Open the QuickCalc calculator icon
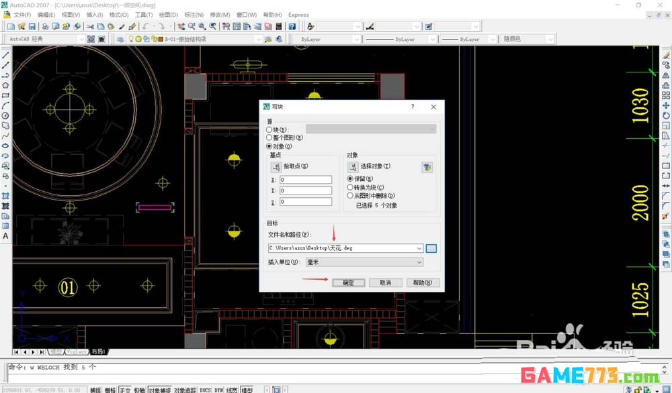672x393 pixels. 278,26
